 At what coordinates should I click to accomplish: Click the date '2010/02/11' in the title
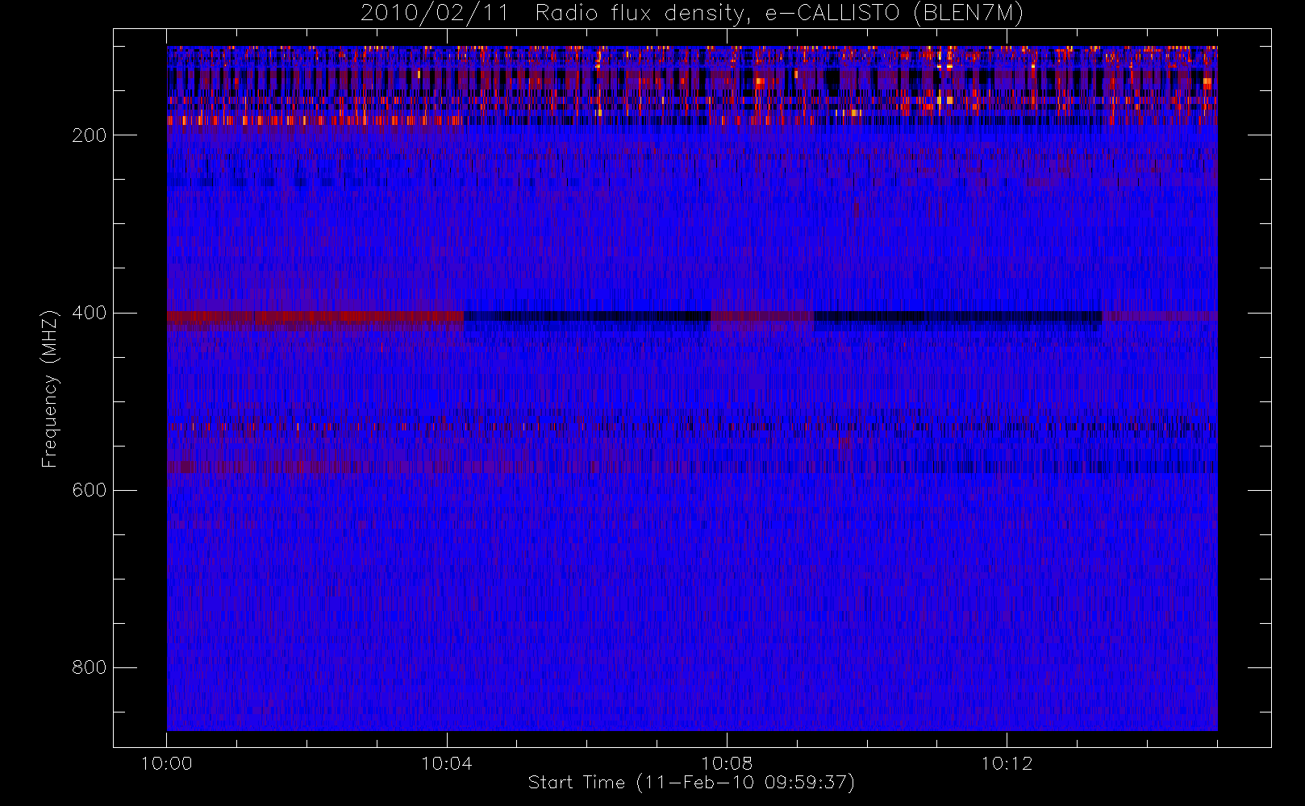tap(435, 14)
